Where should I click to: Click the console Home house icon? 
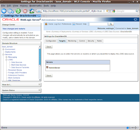coord(46,24)
